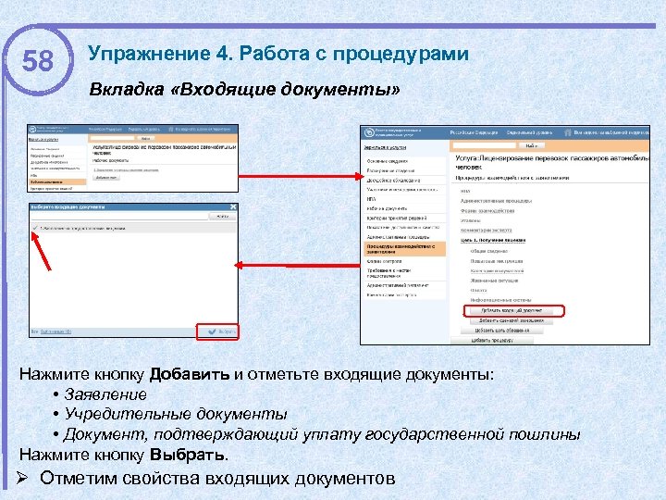Open Рабочие документы in right sidebar

pos(387,208)
